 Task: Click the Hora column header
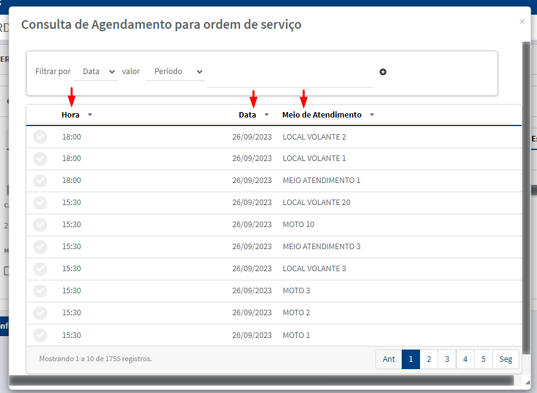coord(70,114)
